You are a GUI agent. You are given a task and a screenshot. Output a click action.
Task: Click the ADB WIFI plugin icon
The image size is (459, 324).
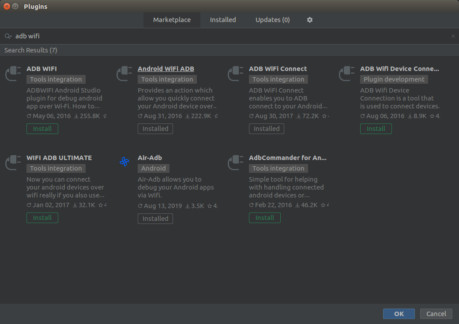(13, 74)
